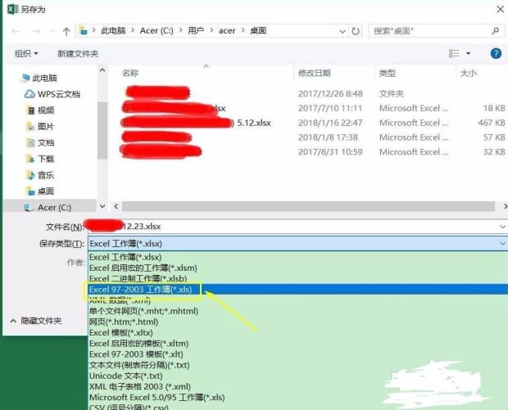Image resolution: width=508 pixels, height=410 pixels.
Task: Choose Unicode 文本(*.txt) option
Action: (297, 376)
